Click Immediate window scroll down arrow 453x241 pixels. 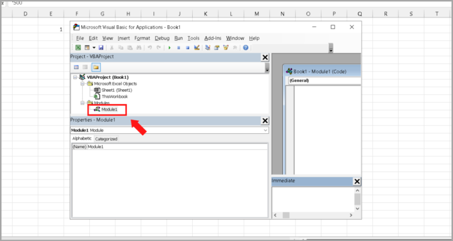pyautogui.click(x=357, y=209)
